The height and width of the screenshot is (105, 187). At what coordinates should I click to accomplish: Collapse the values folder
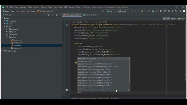[x=7, y=37]
